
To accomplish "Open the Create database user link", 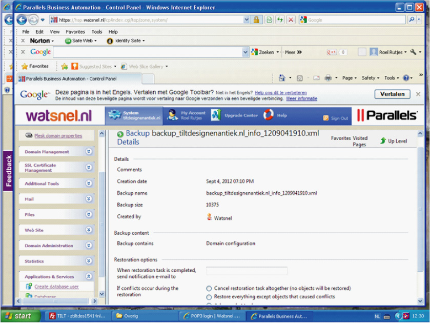I will (x=56, y=287).
